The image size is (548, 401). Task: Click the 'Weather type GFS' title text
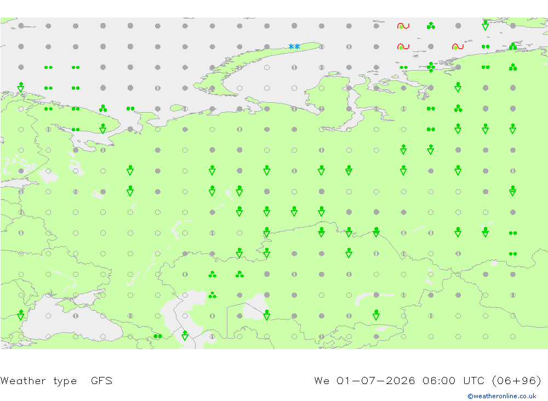point(56,380)
